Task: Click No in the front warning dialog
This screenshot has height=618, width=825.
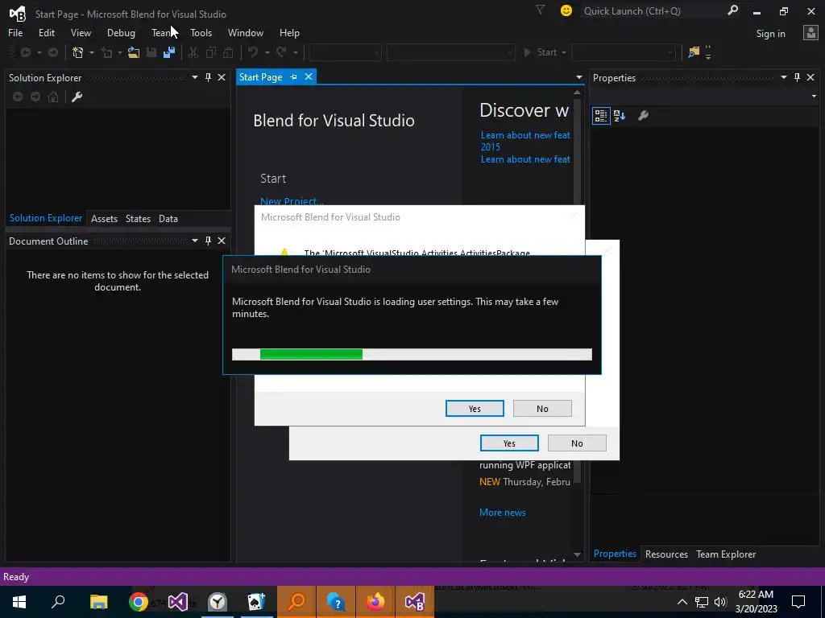Action: point(542,409)
